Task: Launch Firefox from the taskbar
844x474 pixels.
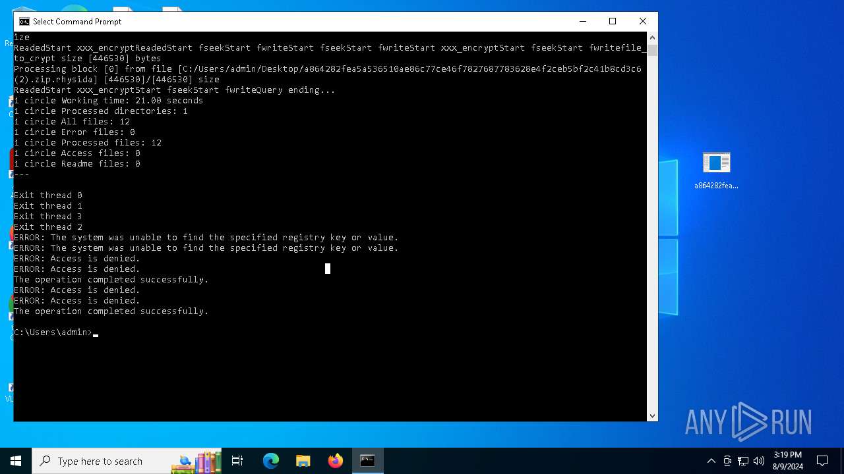Action: (x=336, y=461)
